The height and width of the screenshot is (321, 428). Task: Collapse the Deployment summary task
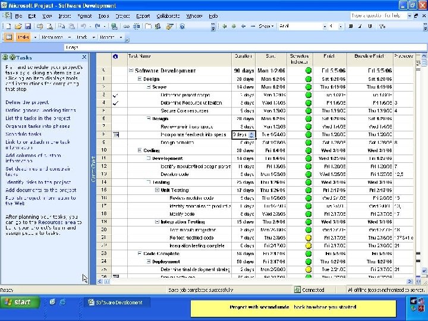[x=149, y=262]
